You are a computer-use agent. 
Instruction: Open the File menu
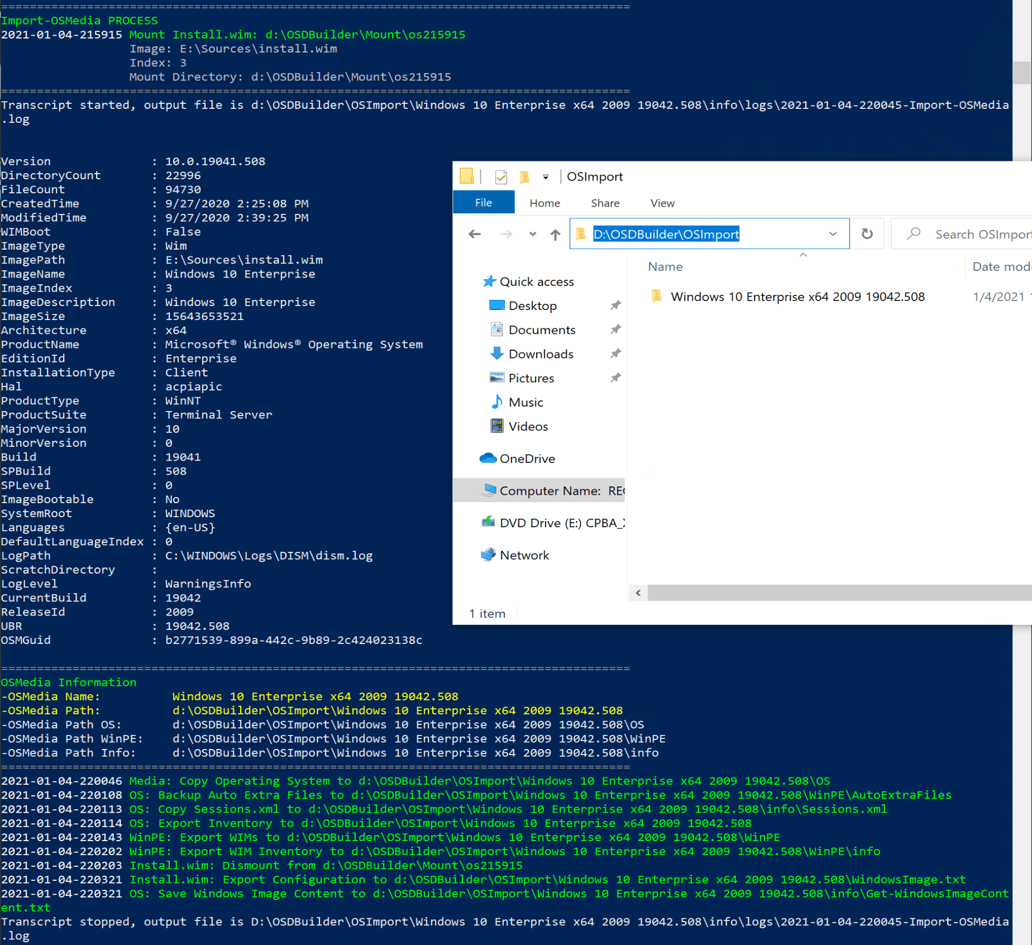(483, 202)
